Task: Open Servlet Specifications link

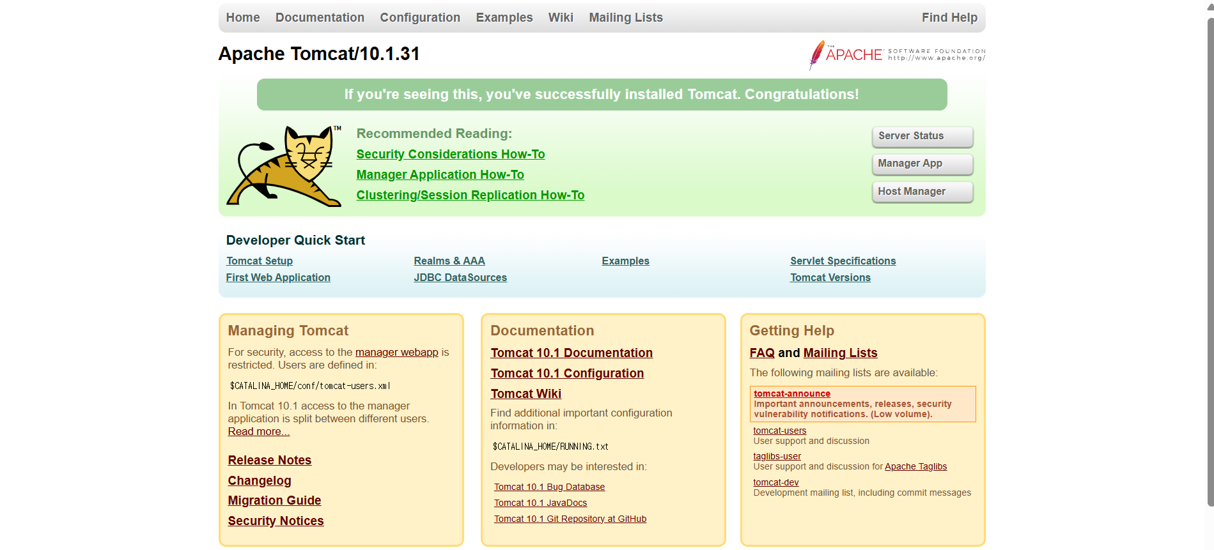Action: (x=843, y=261)
